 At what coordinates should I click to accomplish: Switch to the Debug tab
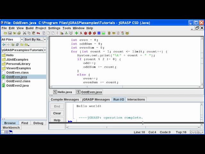coord(38,123)
